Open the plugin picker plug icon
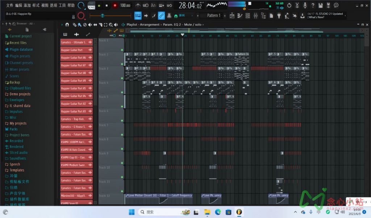This screenshot has height=218, width=371. (279, 16)
